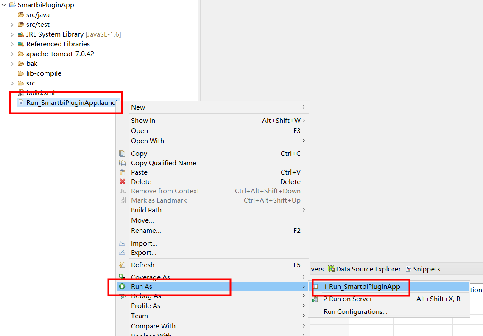Screen dimensions: 483x336
Task: Expand the bak folder node
Action: [x=12, y=64]
